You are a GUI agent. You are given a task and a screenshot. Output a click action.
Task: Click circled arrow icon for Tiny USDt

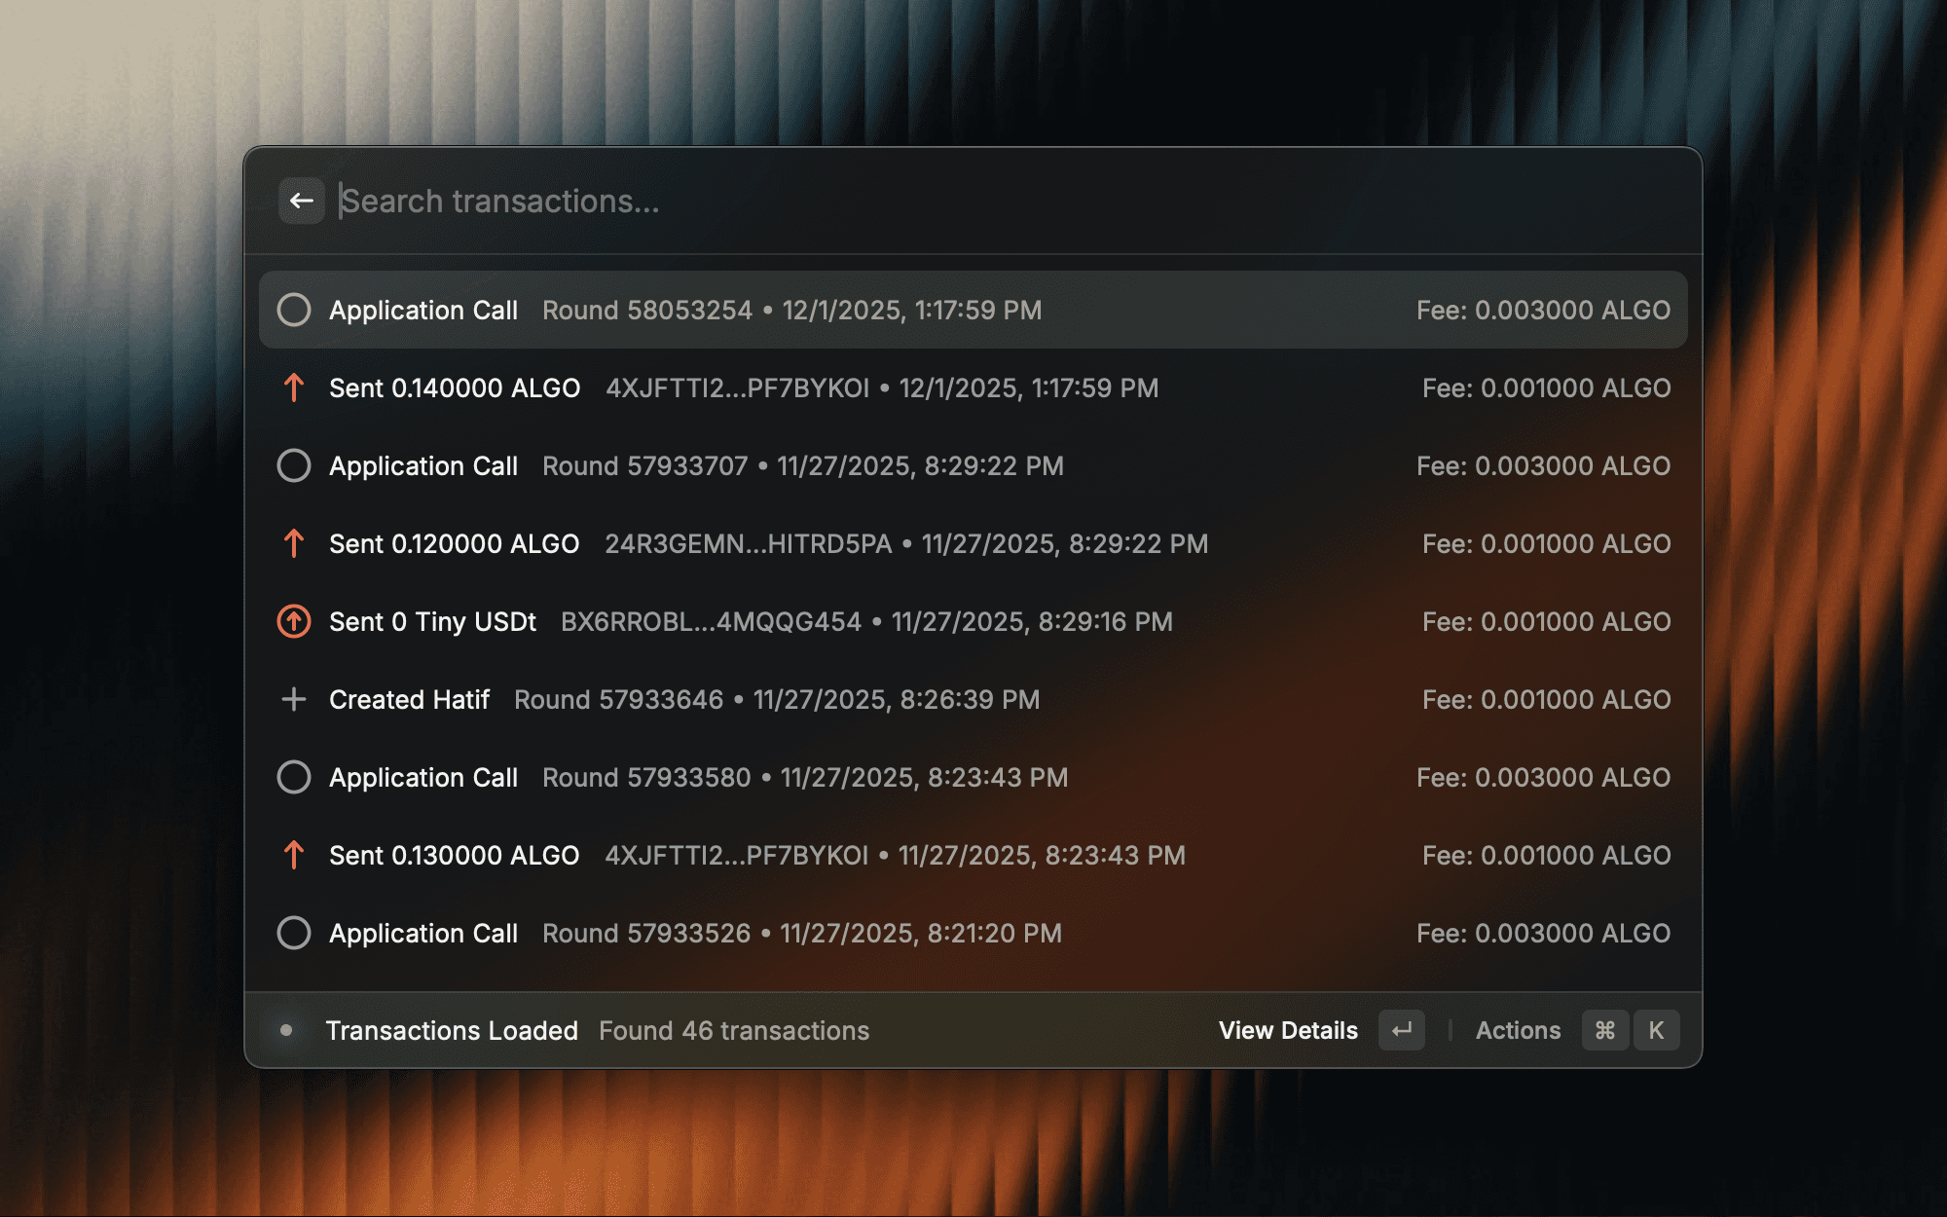click(x=293, y=621)
